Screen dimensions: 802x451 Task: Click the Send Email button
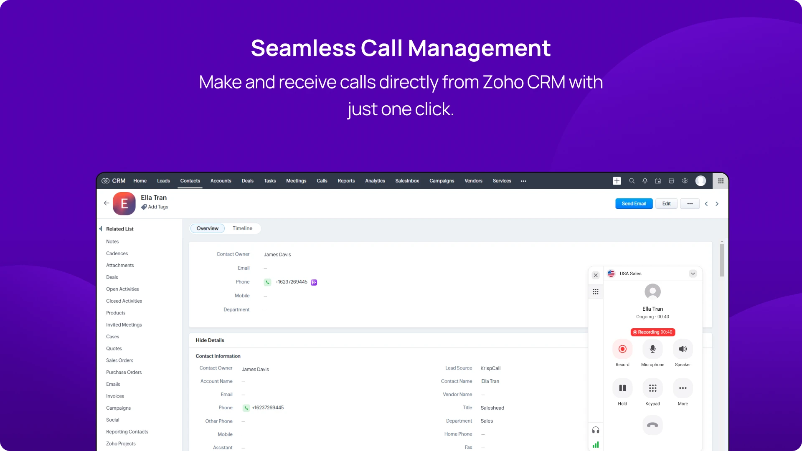pyautogui.click(x=634, y=204)
